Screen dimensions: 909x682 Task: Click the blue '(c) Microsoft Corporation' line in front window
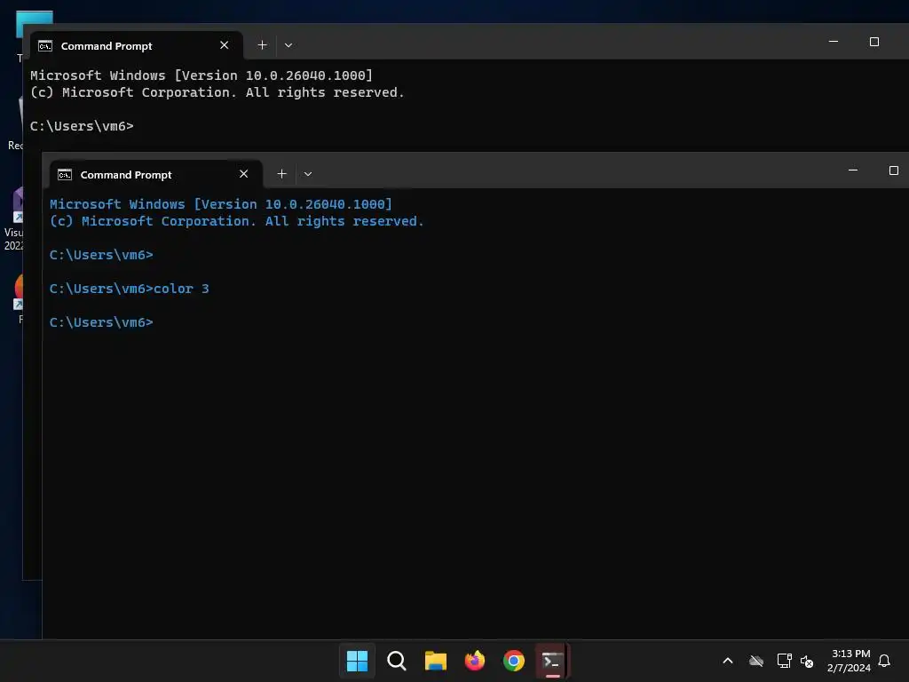click(x=236, y=221)
